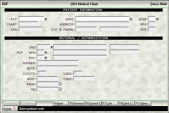Viewport: 169px width, 113px height.
Task: Click the FROM date field
Action: 48,84
